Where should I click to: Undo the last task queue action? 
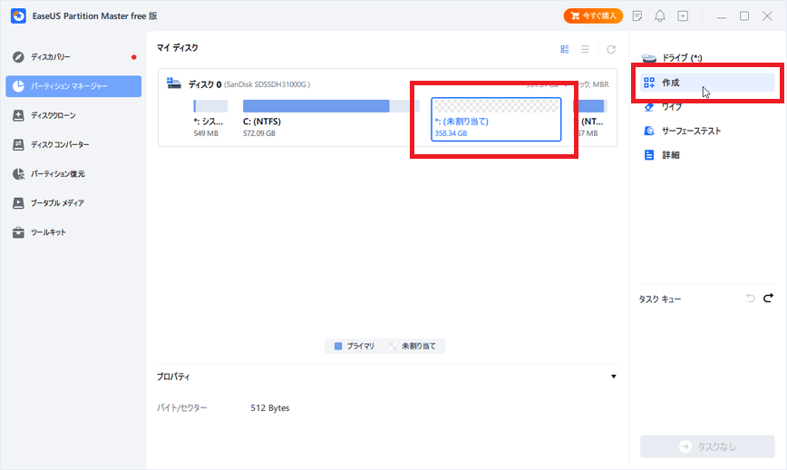tap(750, 298)
